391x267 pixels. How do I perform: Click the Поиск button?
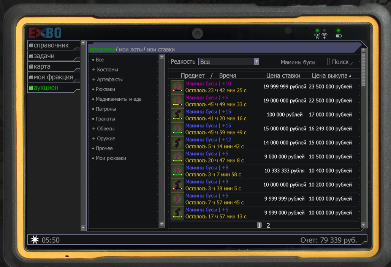click(343, 62)
